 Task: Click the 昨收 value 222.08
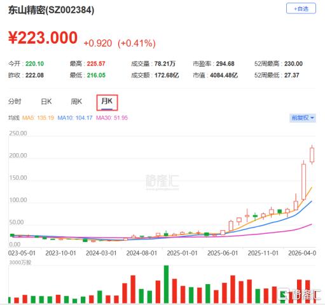tap(34, 75)
